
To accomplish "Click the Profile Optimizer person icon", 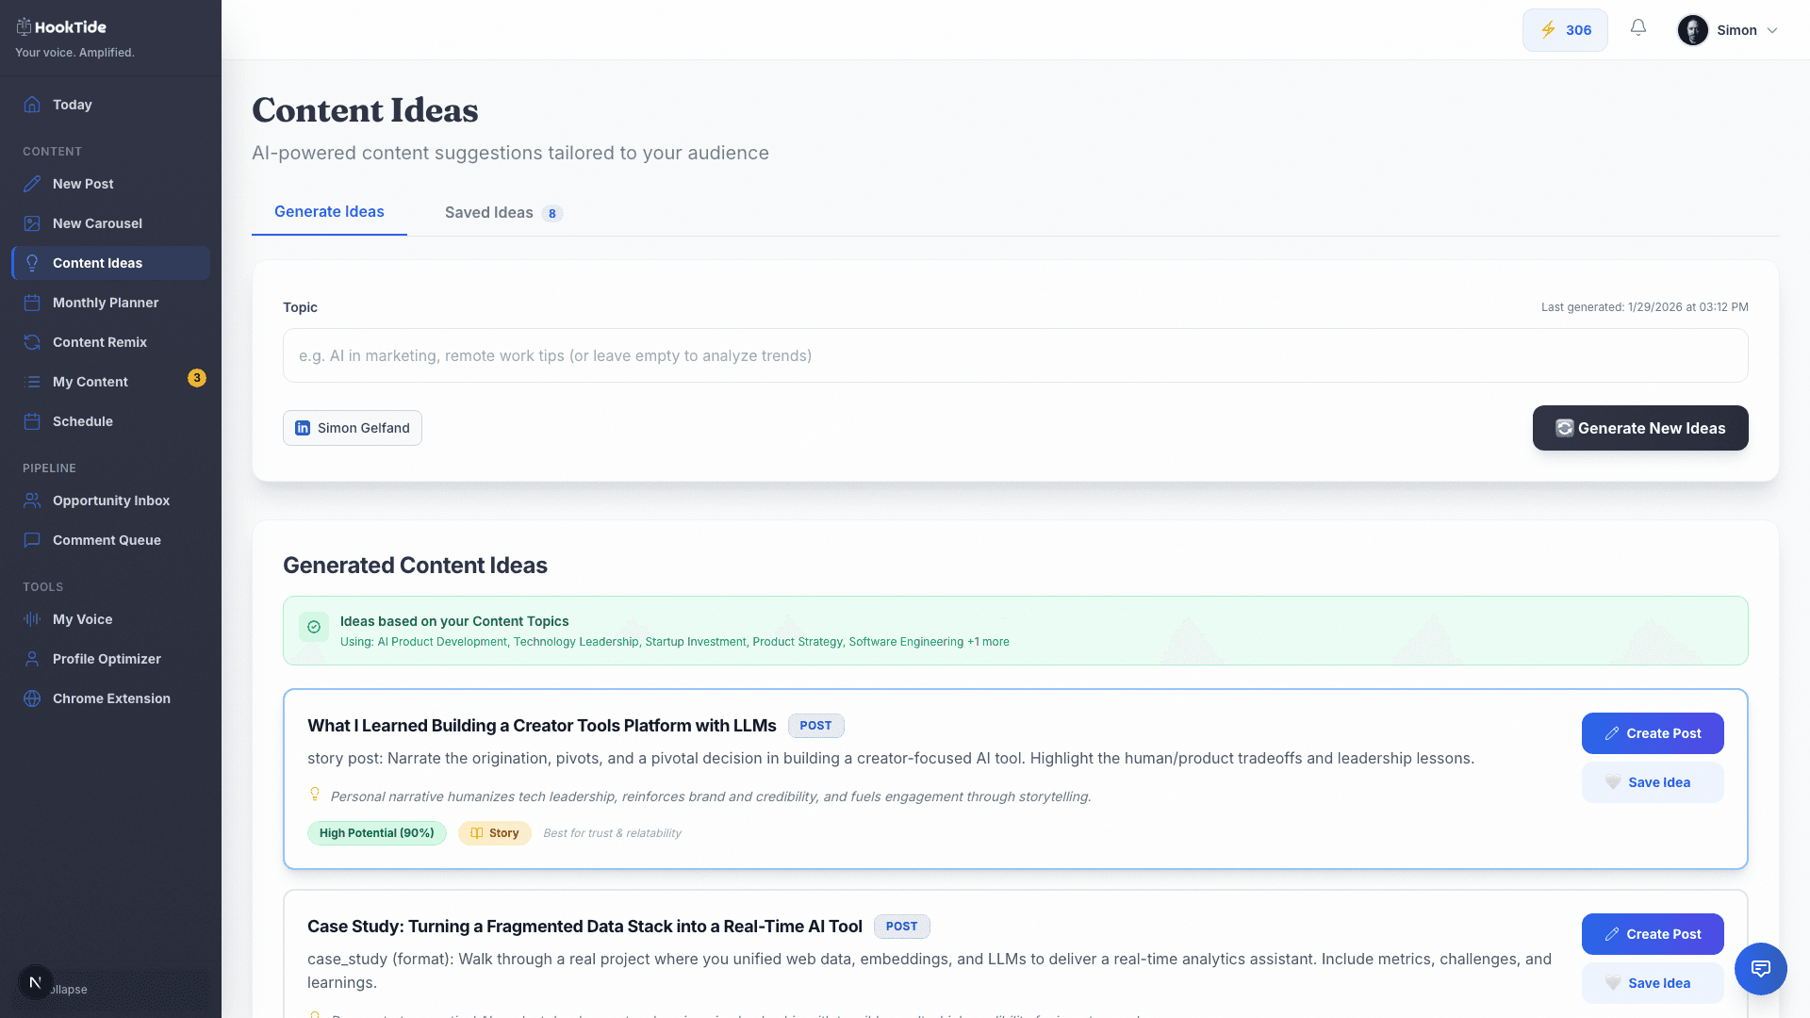I will coord(32,659).
